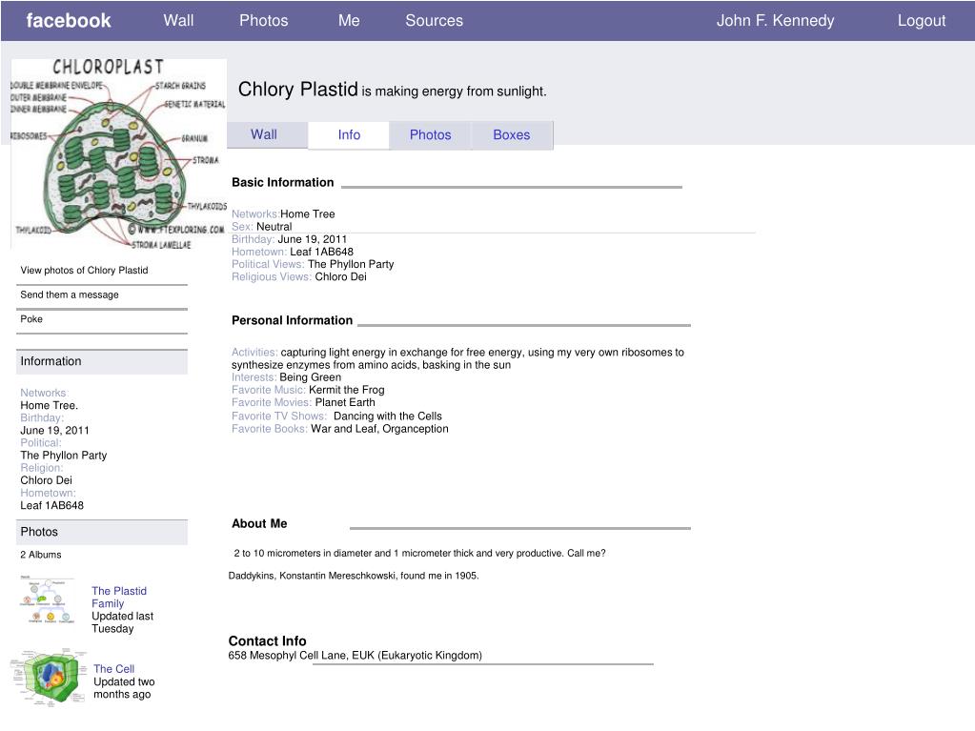Click Send them a message
Viewport: 975px width, 731px height.
coord(70,294)
